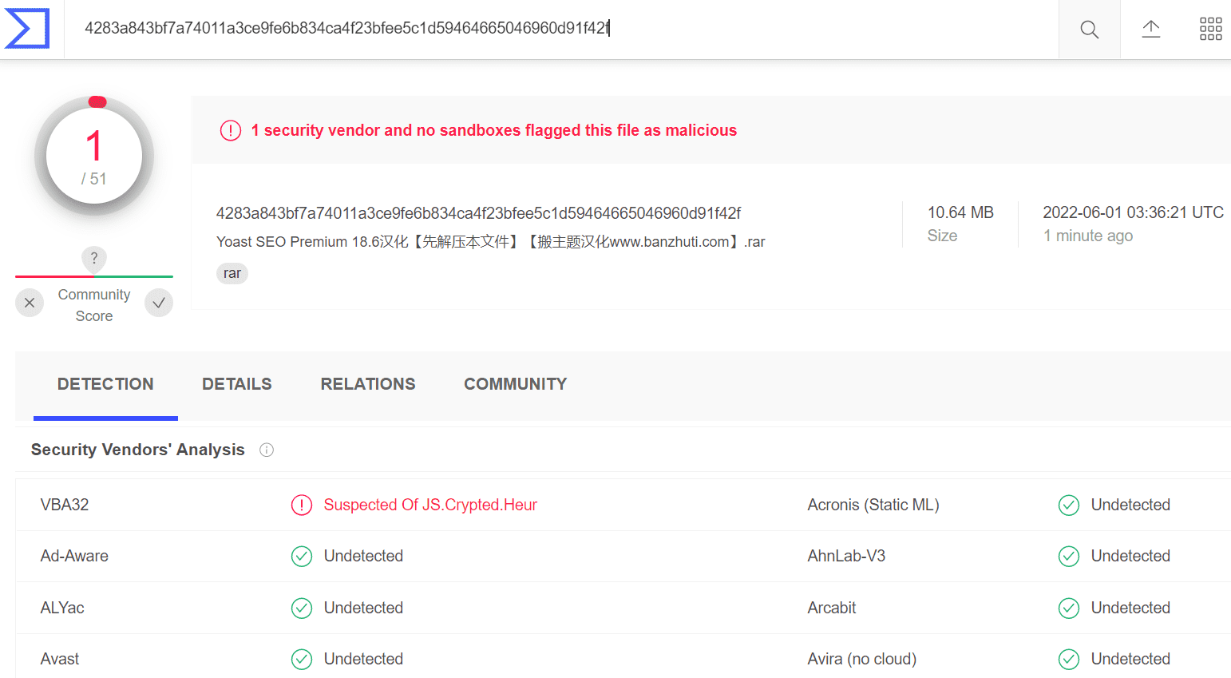1231x678 pixels.
Task: Switch to the DETAILS tab
Action: click(237, 384)
